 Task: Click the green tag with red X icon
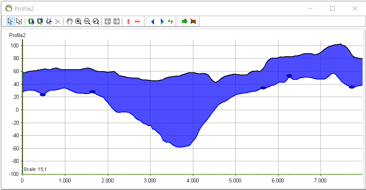(x=193, y=21)
